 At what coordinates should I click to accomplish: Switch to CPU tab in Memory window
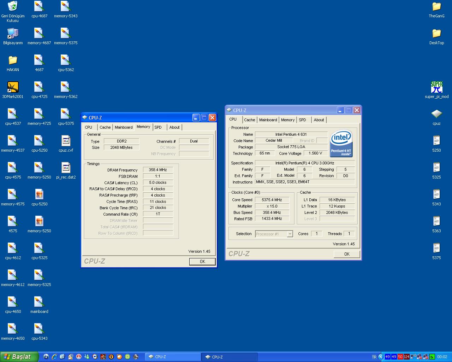point(89,127)
